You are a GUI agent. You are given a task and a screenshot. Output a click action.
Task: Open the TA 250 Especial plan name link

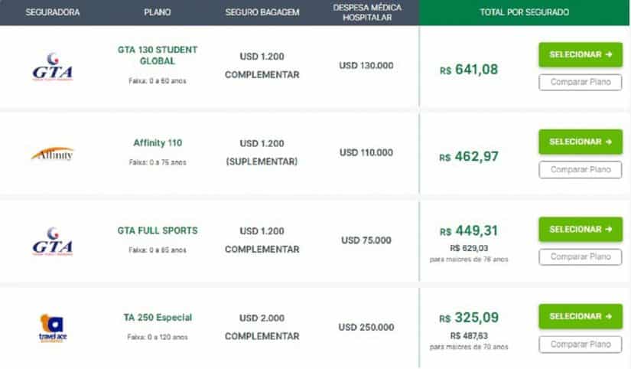tap(158, 318)
